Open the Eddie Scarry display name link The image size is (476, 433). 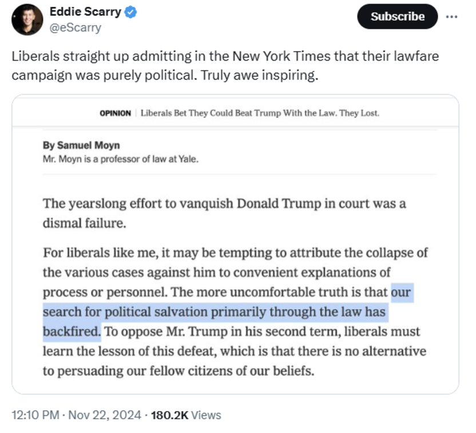point(85,12)
